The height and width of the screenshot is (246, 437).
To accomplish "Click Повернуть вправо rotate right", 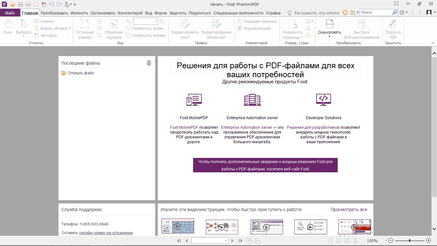I will tap(146, 36).
